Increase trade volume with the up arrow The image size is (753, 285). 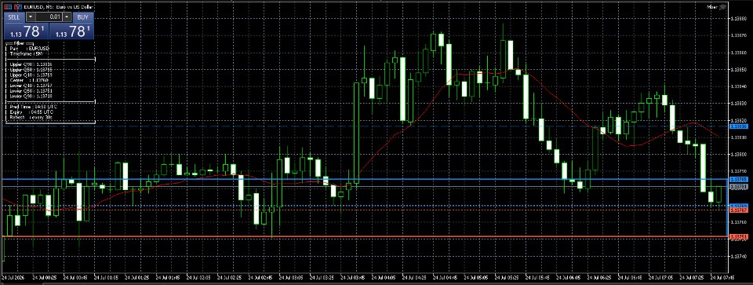pos(67,16)
